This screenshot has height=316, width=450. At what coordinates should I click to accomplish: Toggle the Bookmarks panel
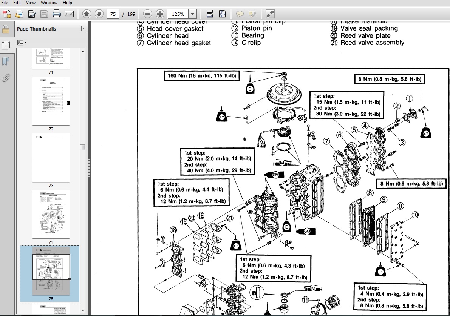click(x=5, y=60)
